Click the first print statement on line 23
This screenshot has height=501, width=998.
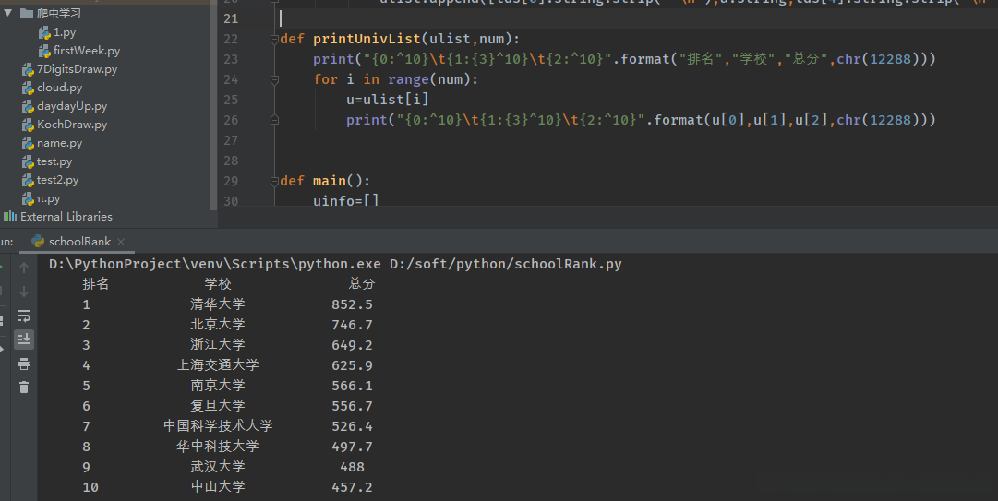point(624,59)
